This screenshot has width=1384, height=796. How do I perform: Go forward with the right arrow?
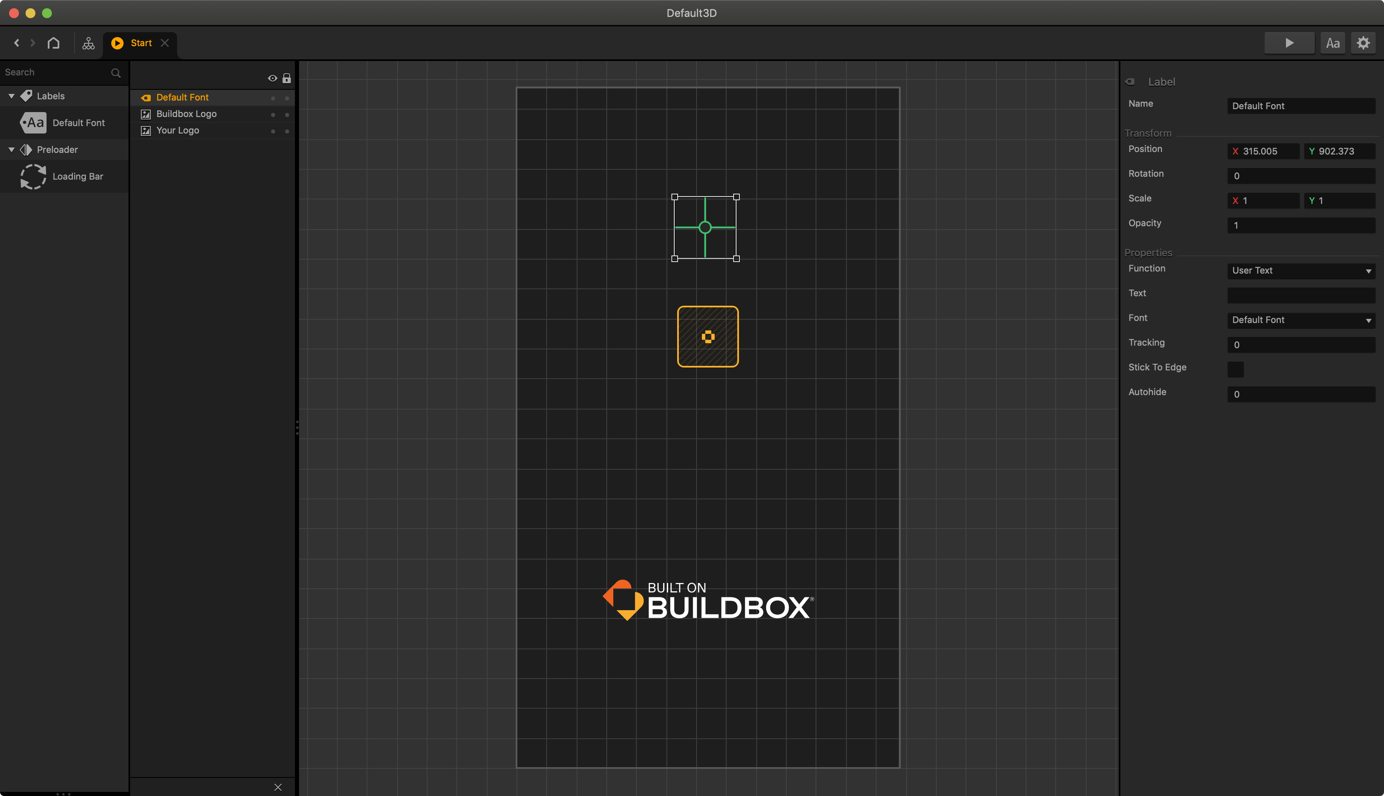(x=33, y=43)
